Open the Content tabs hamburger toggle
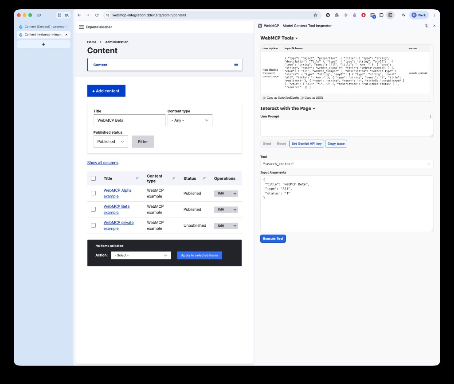Viewport: 454px width, 384px height. [236, 65]
